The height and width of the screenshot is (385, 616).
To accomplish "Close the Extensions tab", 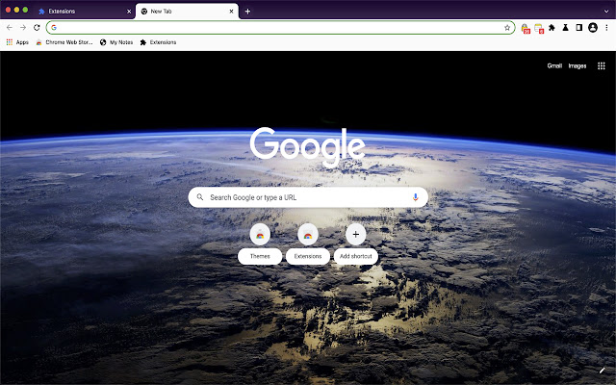I will coord(129,12).
